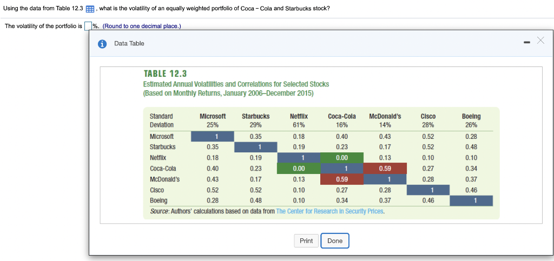Screen dimensions: 554x261
Task: Click the Starbucks column header
Action: point(256,116)
